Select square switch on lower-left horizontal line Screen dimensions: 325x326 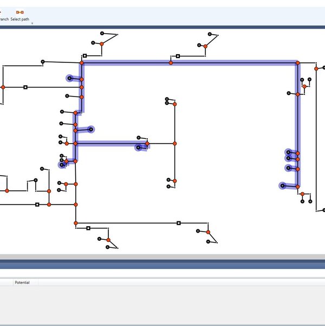[37, 204]
